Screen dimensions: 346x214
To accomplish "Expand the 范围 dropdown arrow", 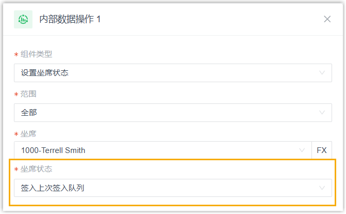I will 323,112.
